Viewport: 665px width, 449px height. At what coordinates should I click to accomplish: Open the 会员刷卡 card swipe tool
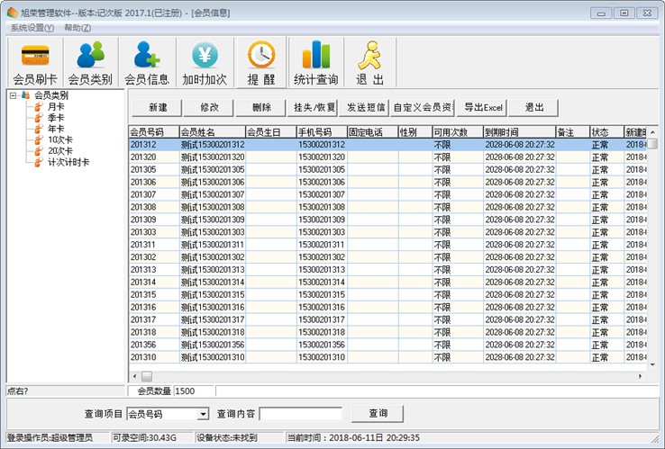point(35,62)
